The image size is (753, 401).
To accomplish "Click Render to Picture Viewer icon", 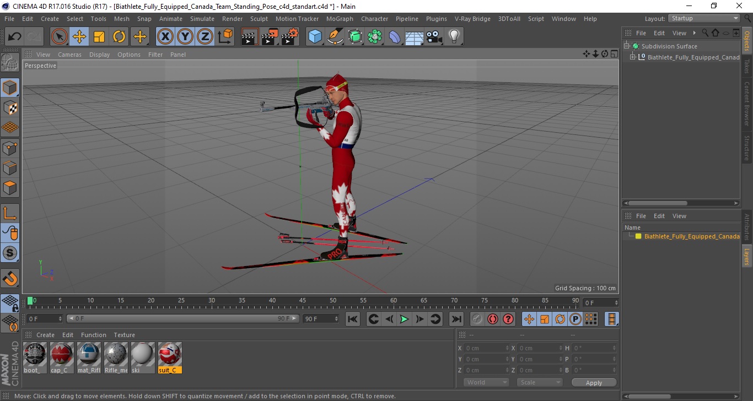I will pyautogui.click(x=270, y=37).
